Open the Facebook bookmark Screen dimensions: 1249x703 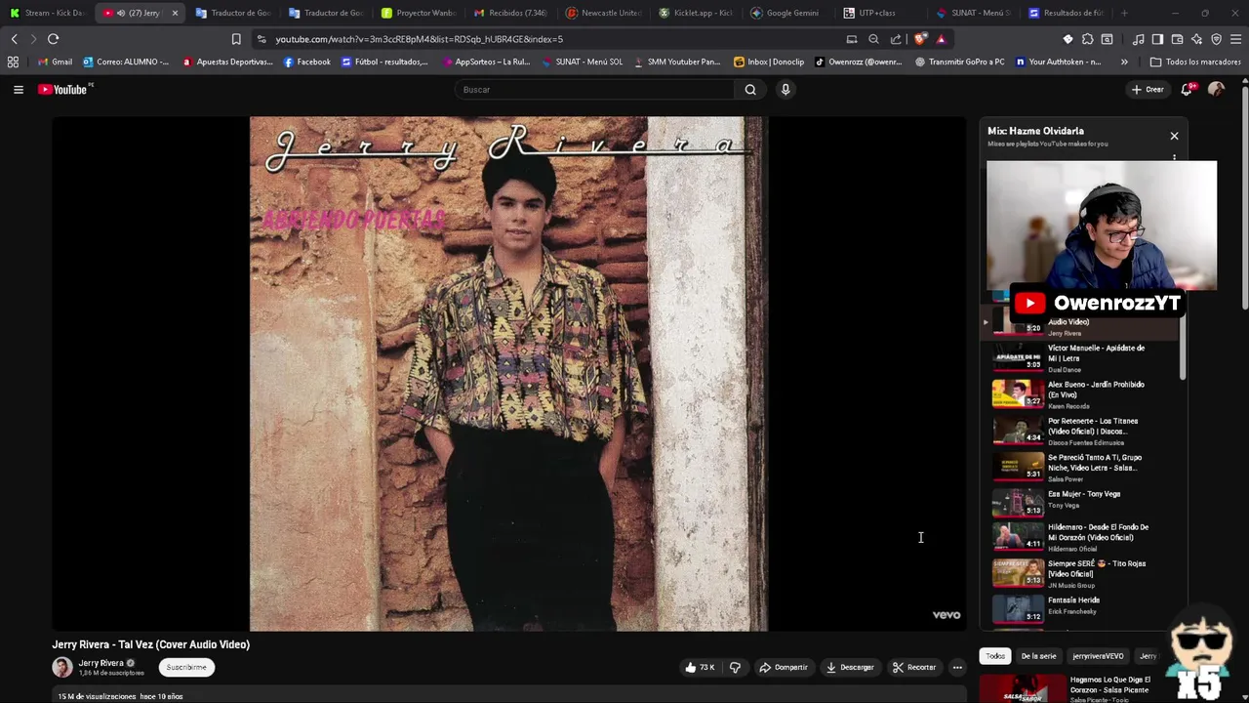point(306,62)
